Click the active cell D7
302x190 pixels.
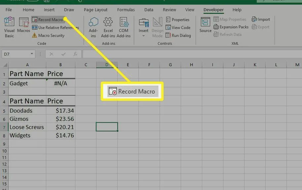click(107, 127)
